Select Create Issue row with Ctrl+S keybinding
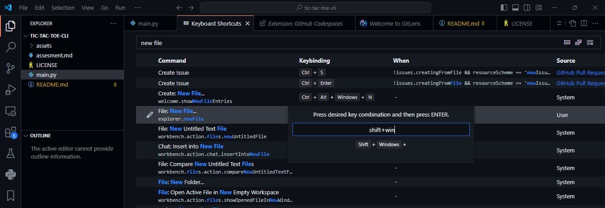The image size is (605, 208). point(371,72)
